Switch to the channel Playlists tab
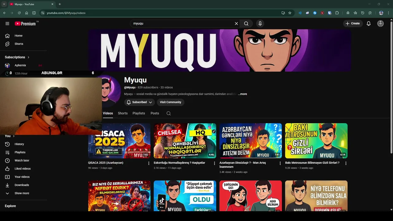Image resolution: width=393 pixels, height=221 pixels. [x=139, y=113]
